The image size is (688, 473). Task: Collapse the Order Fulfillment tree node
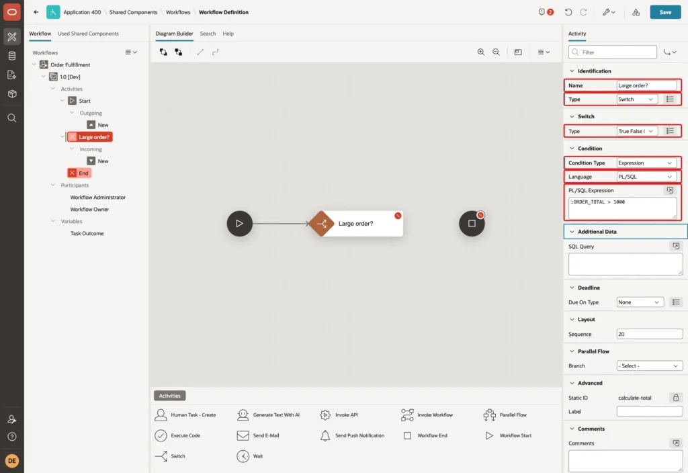(x=34, y=64)
